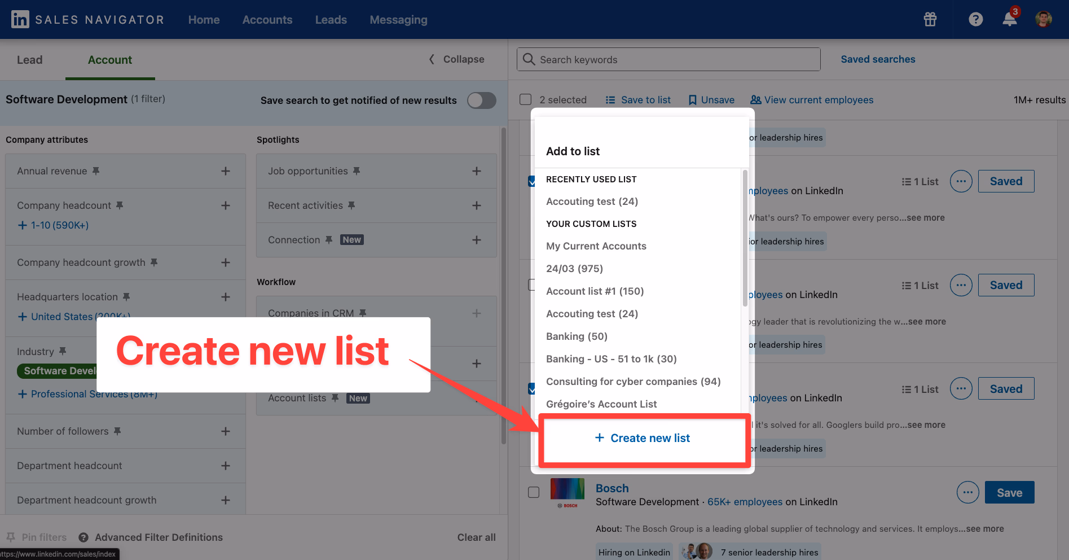1069x560 pixels.
Task: Expand the Recent activities filter
Action: tap(477, 205)
